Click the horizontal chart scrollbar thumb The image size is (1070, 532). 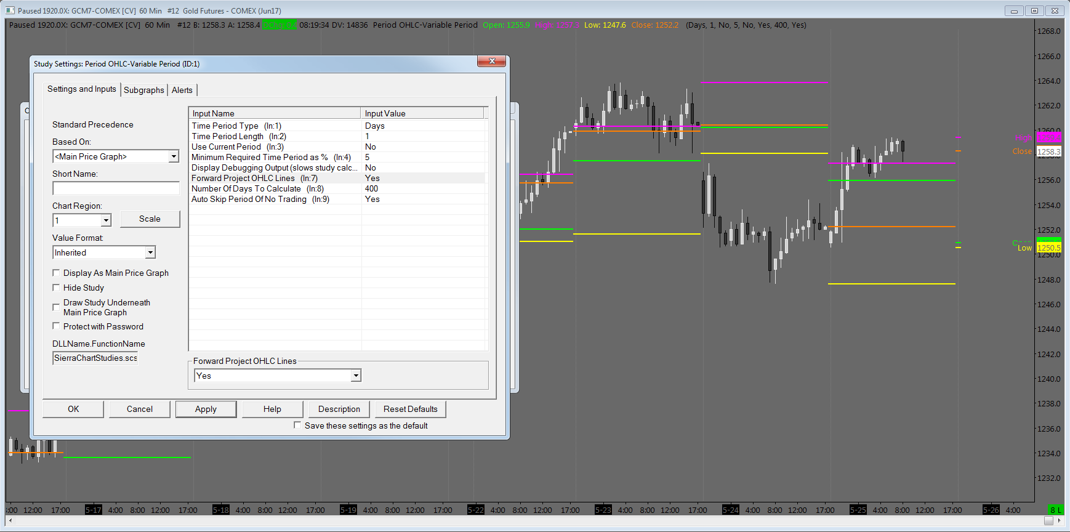click(x=1049, y=521)
